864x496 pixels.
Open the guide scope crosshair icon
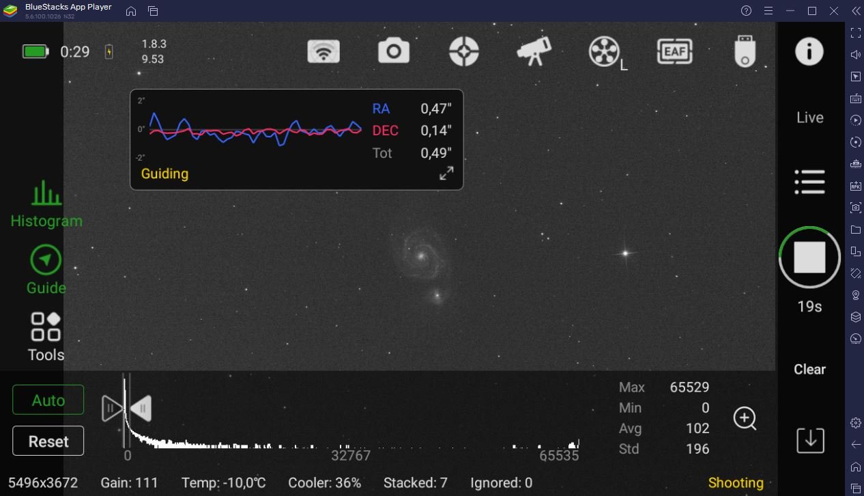(x=464, y=51)
